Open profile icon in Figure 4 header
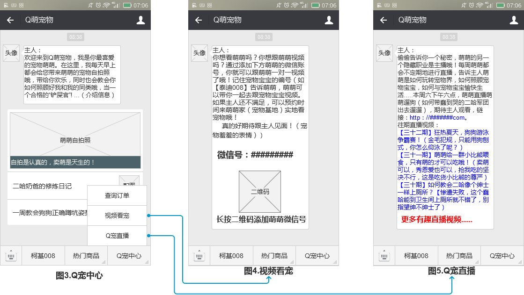This screenshot has height=295, width=524. tap(329, 20)
